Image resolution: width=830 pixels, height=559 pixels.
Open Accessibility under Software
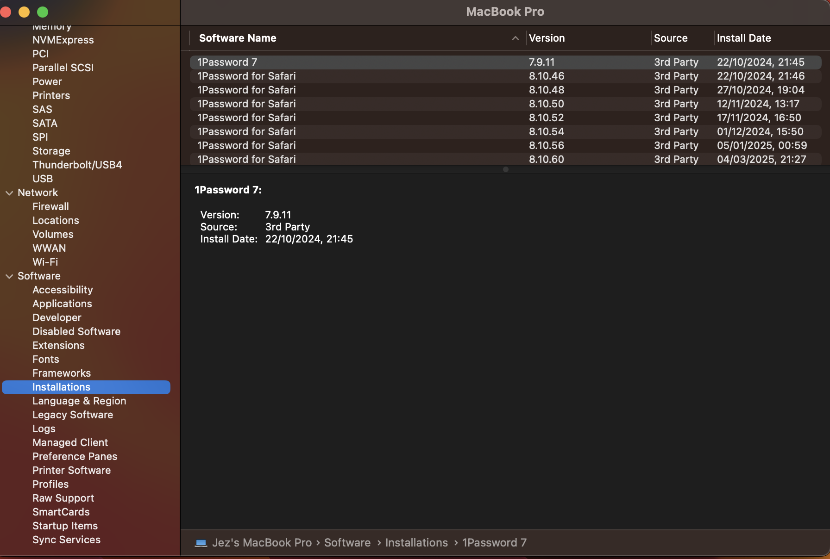pos(63,290)
